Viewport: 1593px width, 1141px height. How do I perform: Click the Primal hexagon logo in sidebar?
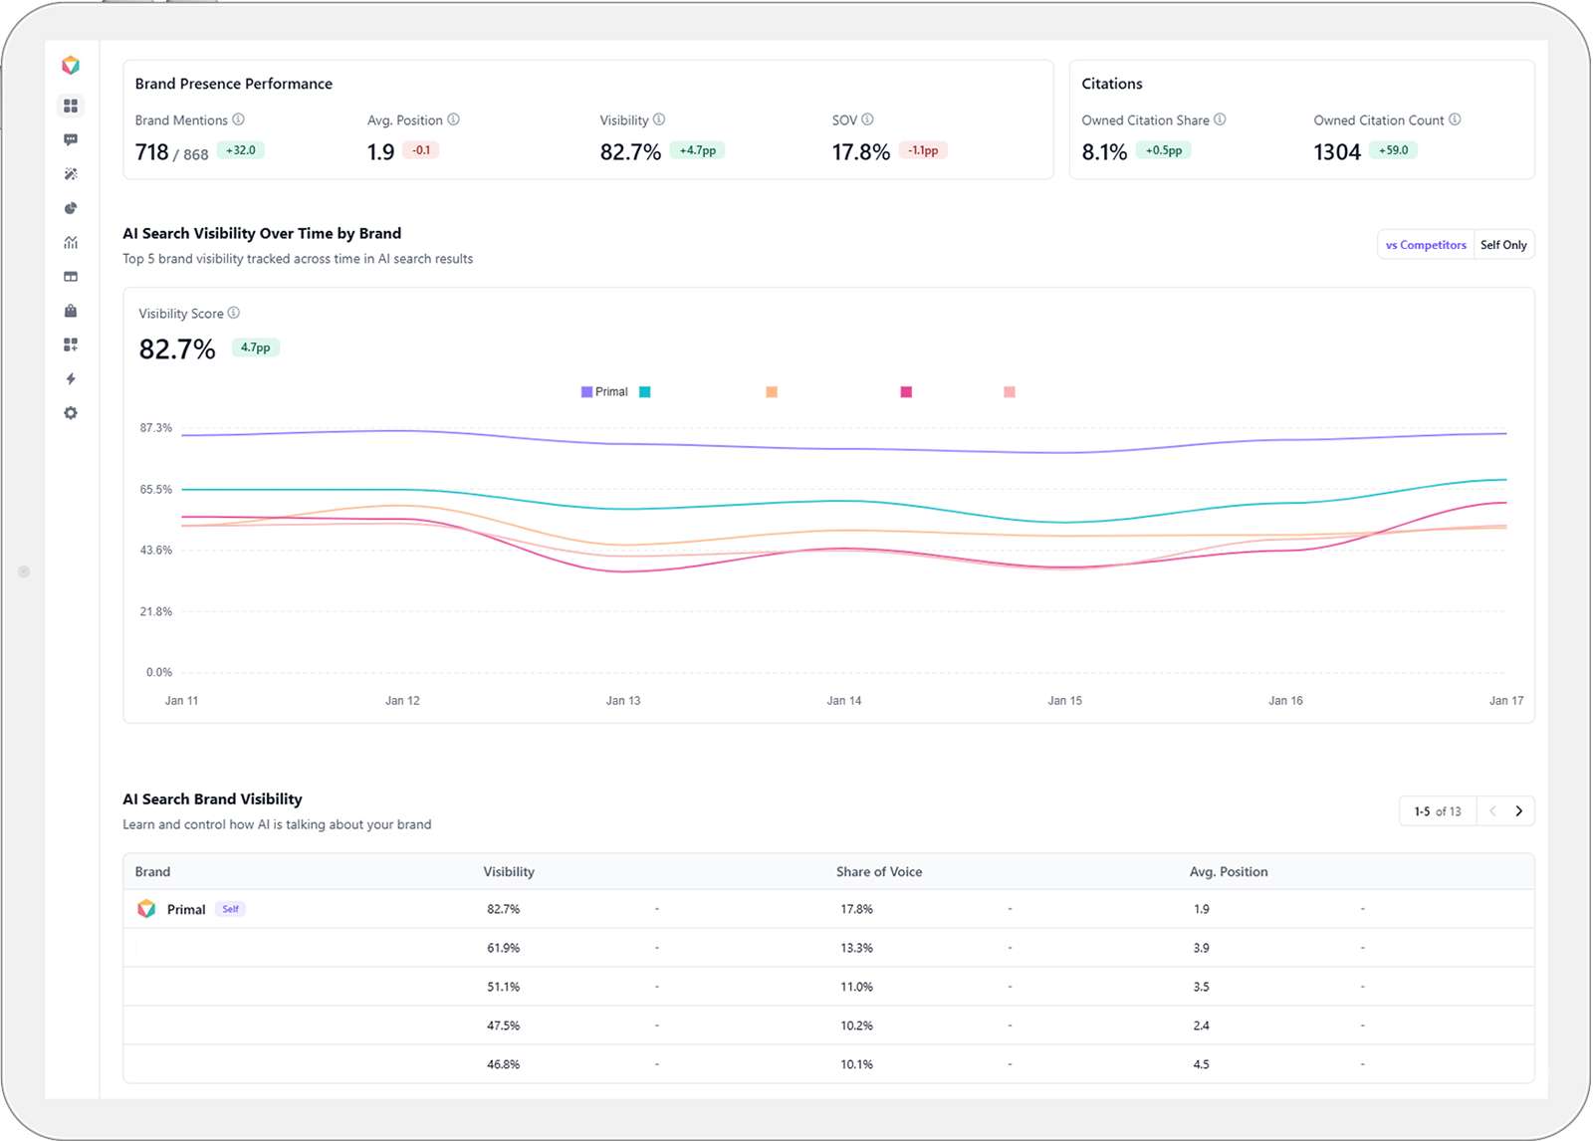[71, 66]
